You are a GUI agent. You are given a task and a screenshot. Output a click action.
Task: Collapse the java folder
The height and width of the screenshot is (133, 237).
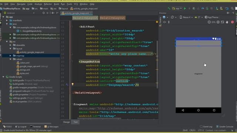7,24
